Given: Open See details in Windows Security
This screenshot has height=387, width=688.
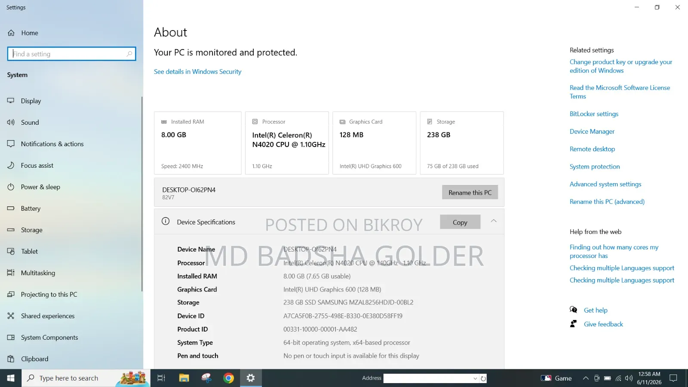Looking at the screenshot, I should coord(197,72).
